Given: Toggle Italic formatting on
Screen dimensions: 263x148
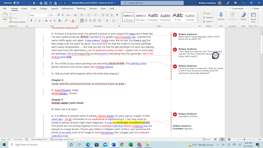Looking at the screenshot, I should (36, 21).
